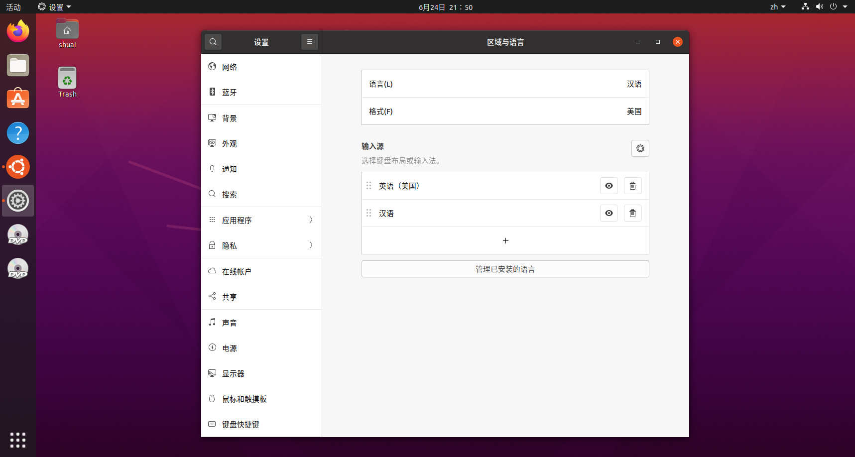Open input source options gear button
The image size is (855, 457).
(x=640, y=148)
